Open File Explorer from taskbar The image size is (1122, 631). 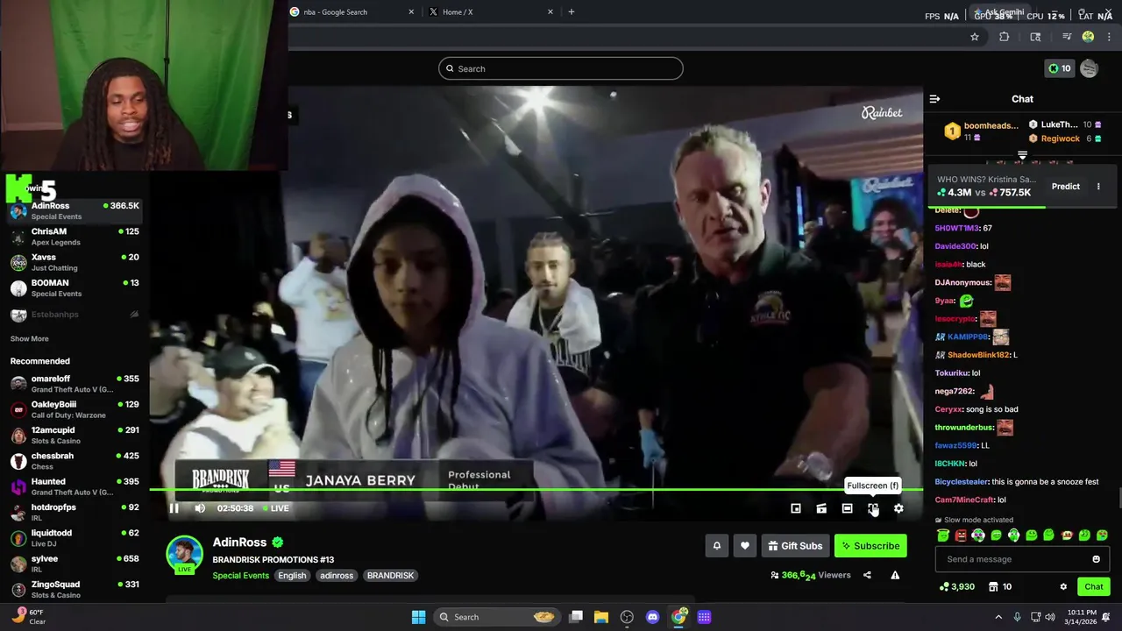[x=601, y=617]
